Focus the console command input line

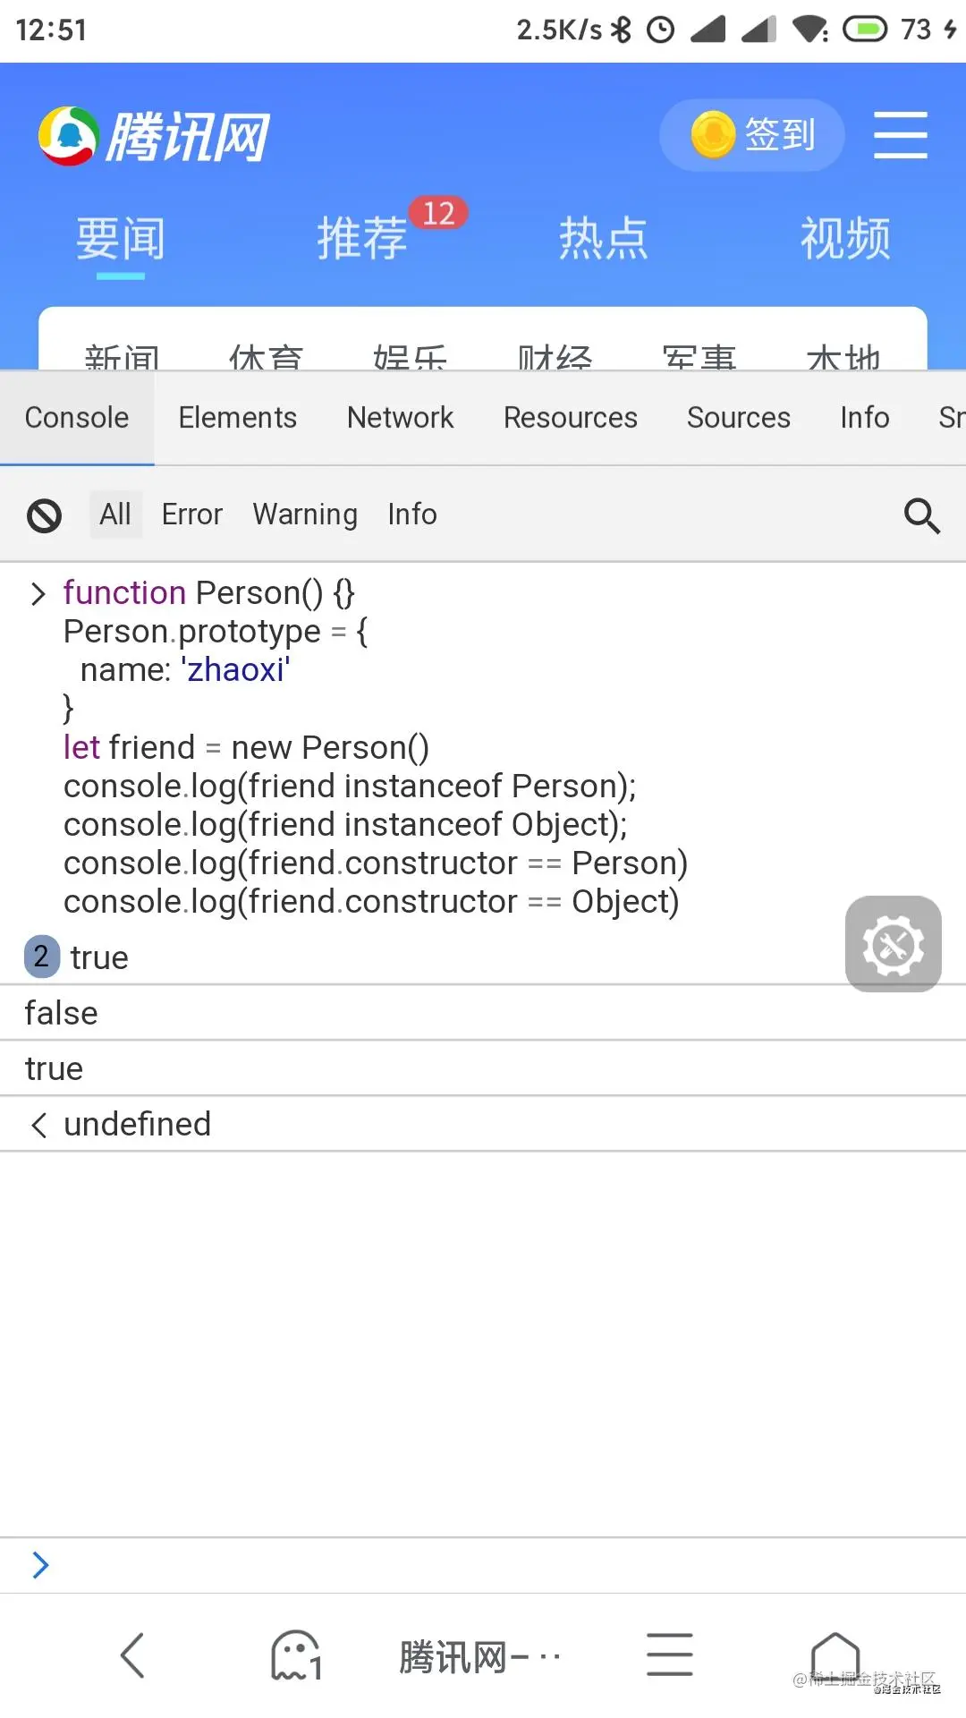pyautogui.click(x=483, y=1565)
